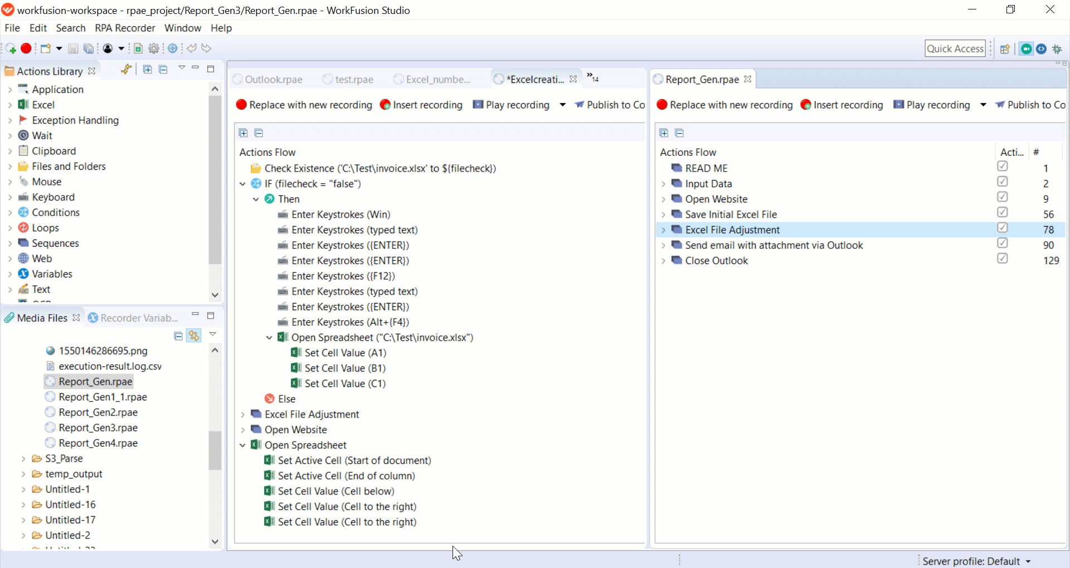Expand all actions in Excelcreati editor

[243, 133]
